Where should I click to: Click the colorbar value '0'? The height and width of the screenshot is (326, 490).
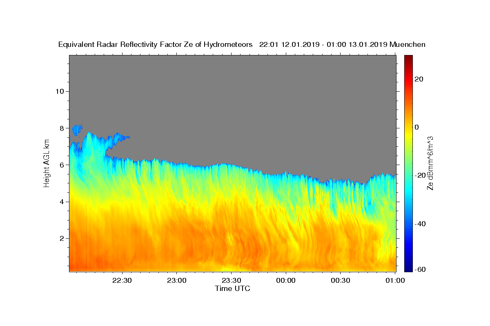[417, 127]
